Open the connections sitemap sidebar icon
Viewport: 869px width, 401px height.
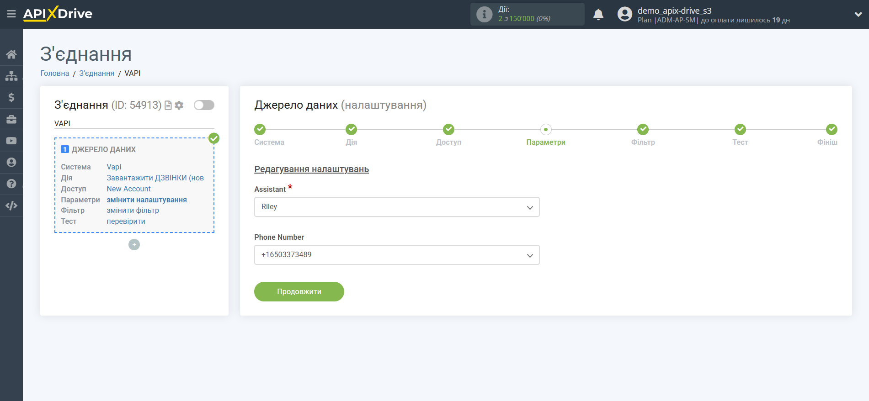coord(11,76)
